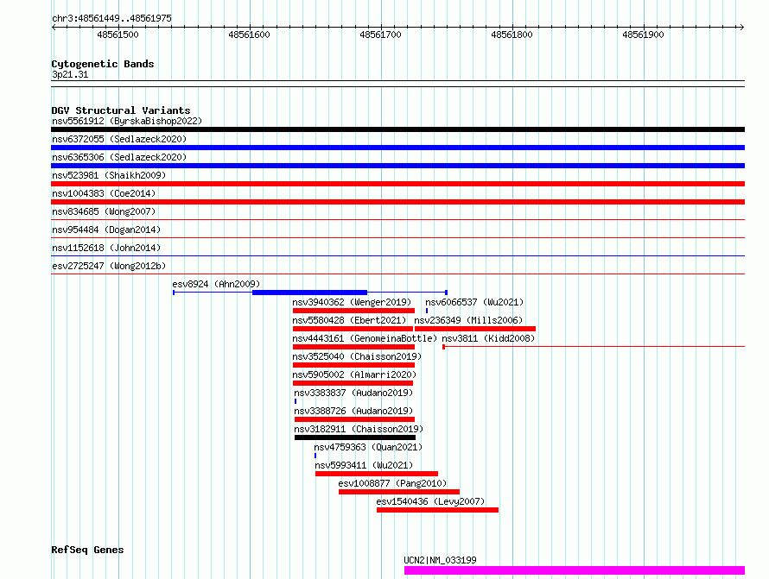Viewport: 769px width, 579px height.
Task: Click the small blue nsv6066537 marker
Action: point(427,311)
